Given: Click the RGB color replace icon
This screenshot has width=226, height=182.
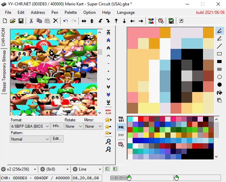Looking at the screenshot, I should pos(151,21).
